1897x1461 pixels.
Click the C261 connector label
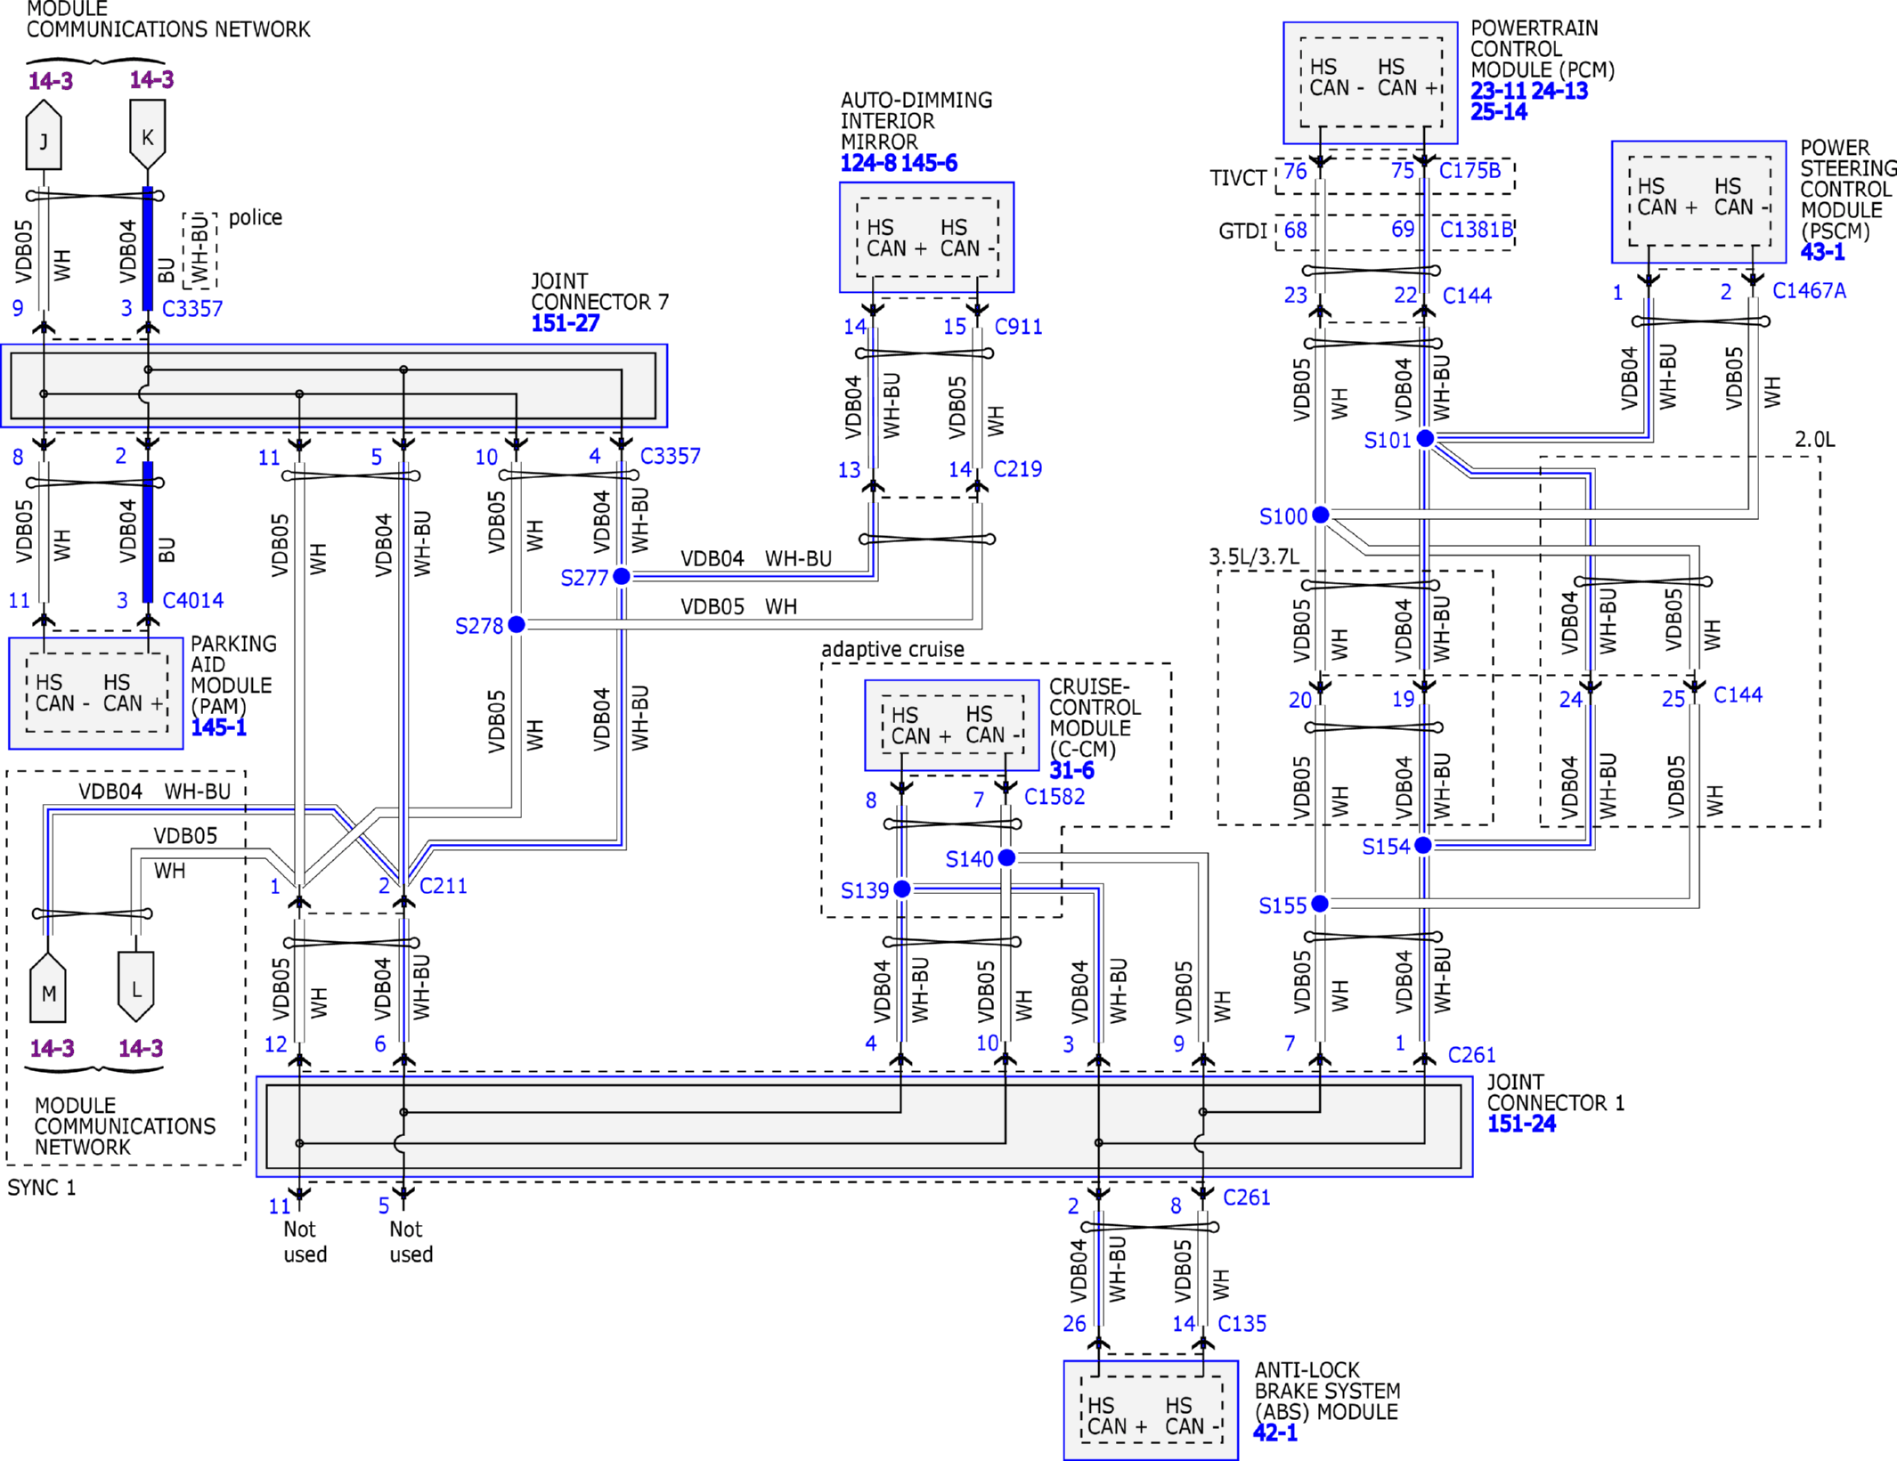point(1471,1055)
